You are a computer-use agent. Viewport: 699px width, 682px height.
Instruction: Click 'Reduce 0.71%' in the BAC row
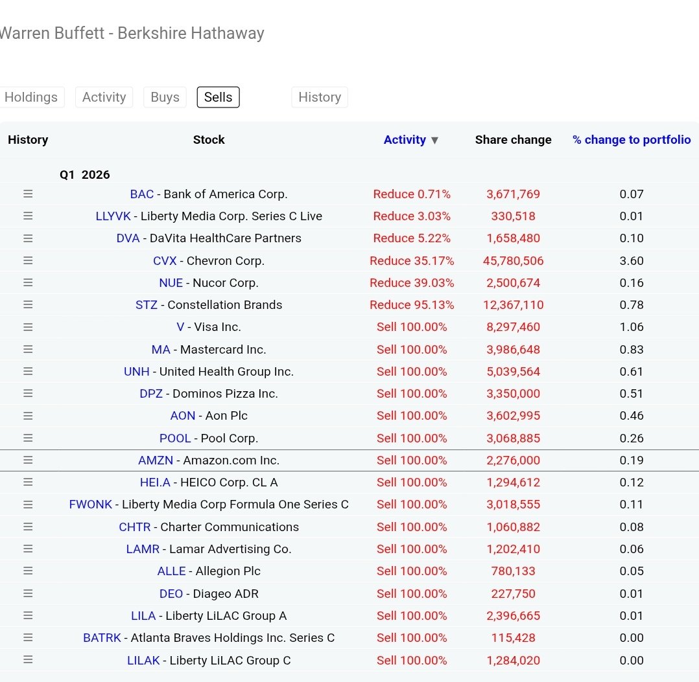click(x=412, y=194)
